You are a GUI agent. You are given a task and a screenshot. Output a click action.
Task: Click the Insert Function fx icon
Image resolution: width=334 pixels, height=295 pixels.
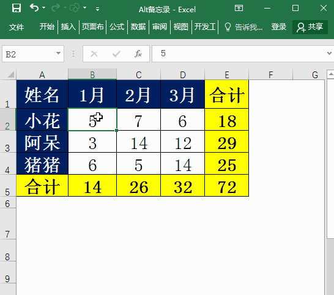138,54
